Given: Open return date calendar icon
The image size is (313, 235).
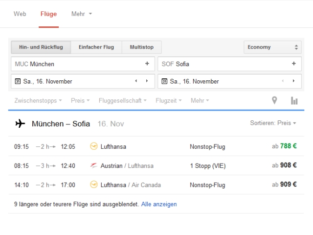Looking at the screenshot, I should [164, 81].
